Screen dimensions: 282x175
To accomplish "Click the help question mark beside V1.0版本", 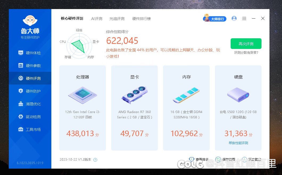I will [x=95, y=160].
